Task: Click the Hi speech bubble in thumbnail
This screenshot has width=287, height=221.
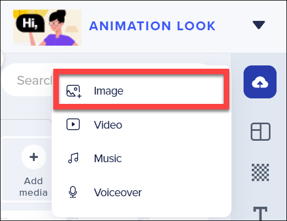Action: coord(30,23)
